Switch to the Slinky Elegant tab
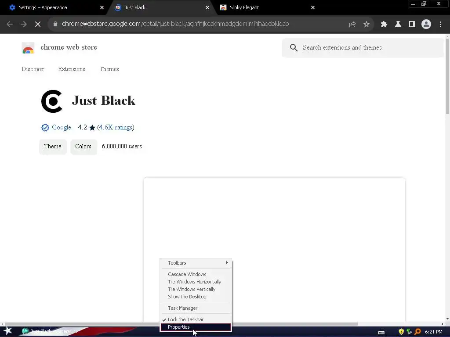This screenshot has height=337, width=450. click(267, 7)
